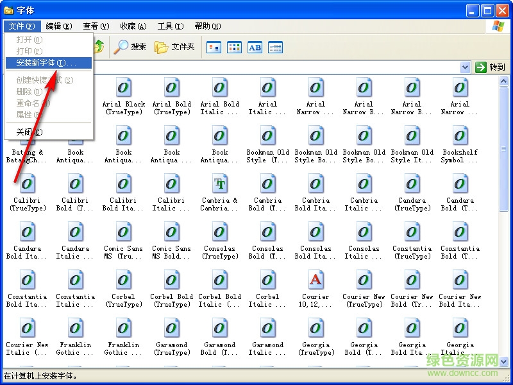Choose Close (关闭) in the File menu
This screenshot has height=385, width=513.
(x=29, y=132)
